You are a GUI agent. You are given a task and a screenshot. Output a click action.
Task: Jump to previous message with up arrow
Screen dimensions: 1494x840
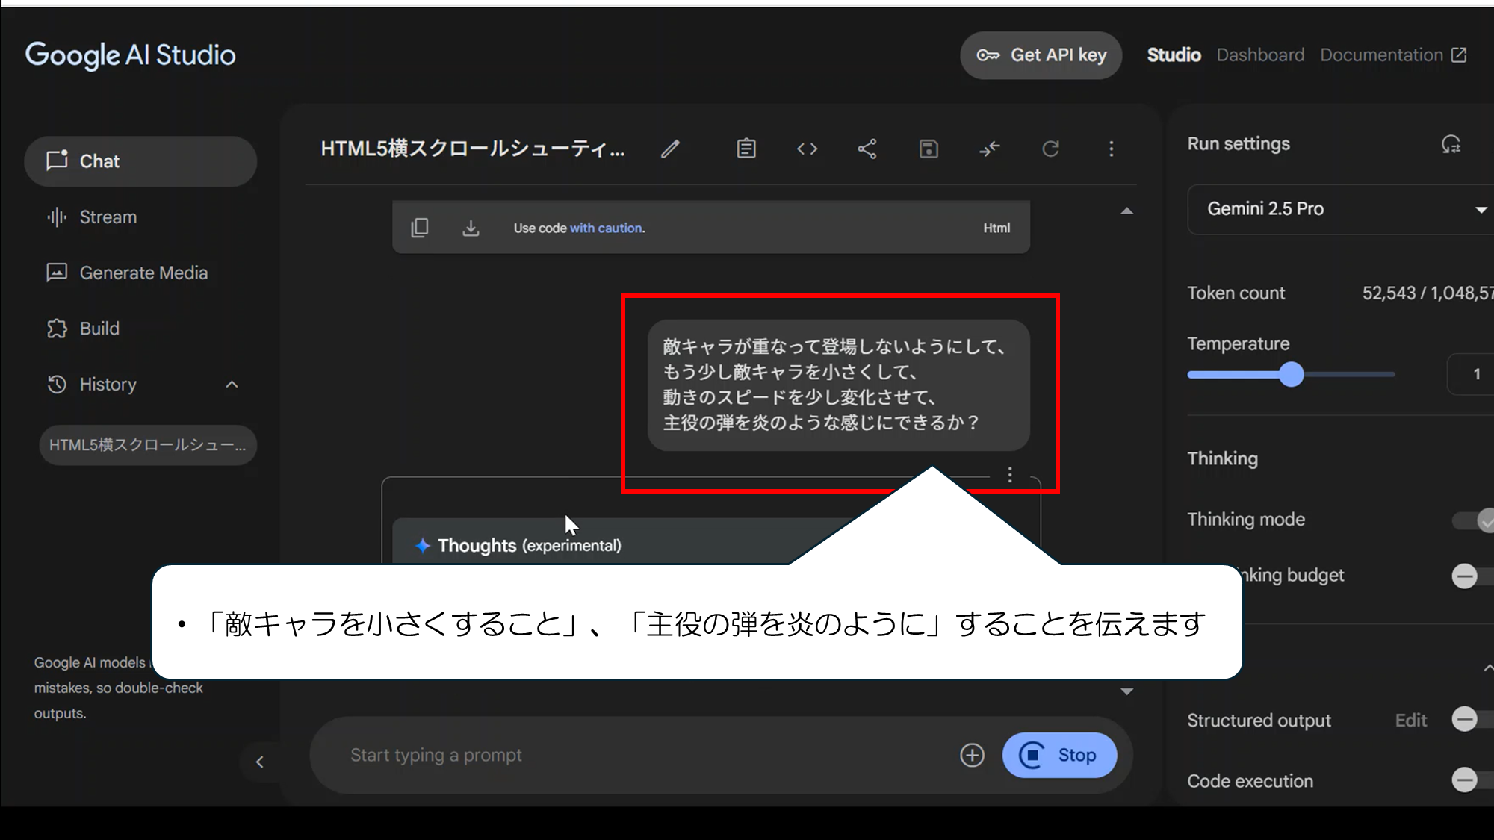pos(1126,211)
